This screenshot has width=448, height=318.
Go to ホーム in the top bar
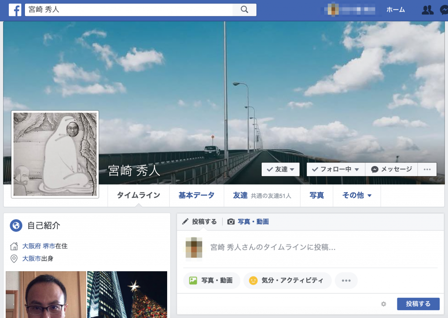pyautogui.click(x=395, y=10)
